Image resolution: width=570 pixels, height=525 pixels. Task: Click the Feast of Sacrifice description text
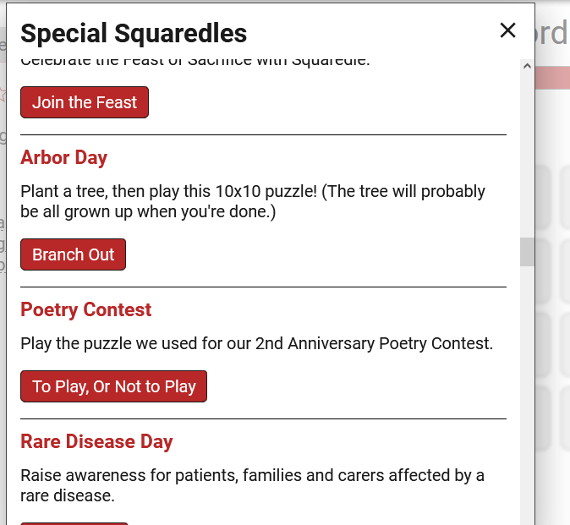click(x=195, y=62)
